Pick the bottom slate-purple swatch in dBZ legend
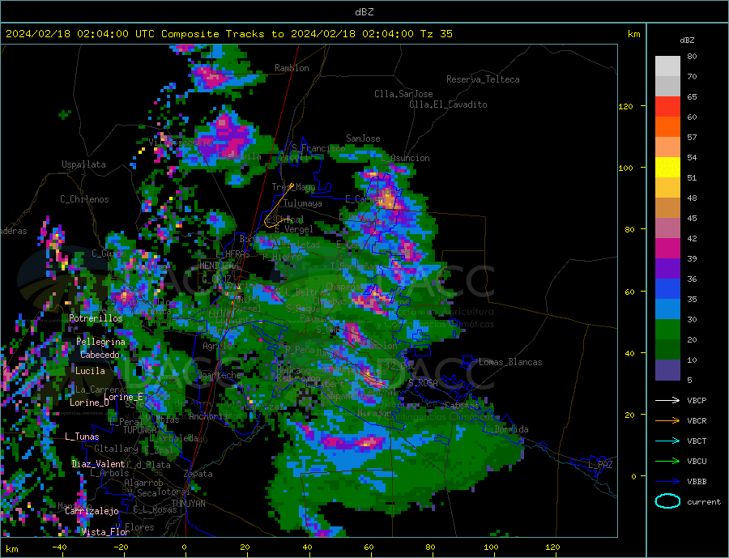Viewport: 729px width, 558px height. [x=667, y=370]
